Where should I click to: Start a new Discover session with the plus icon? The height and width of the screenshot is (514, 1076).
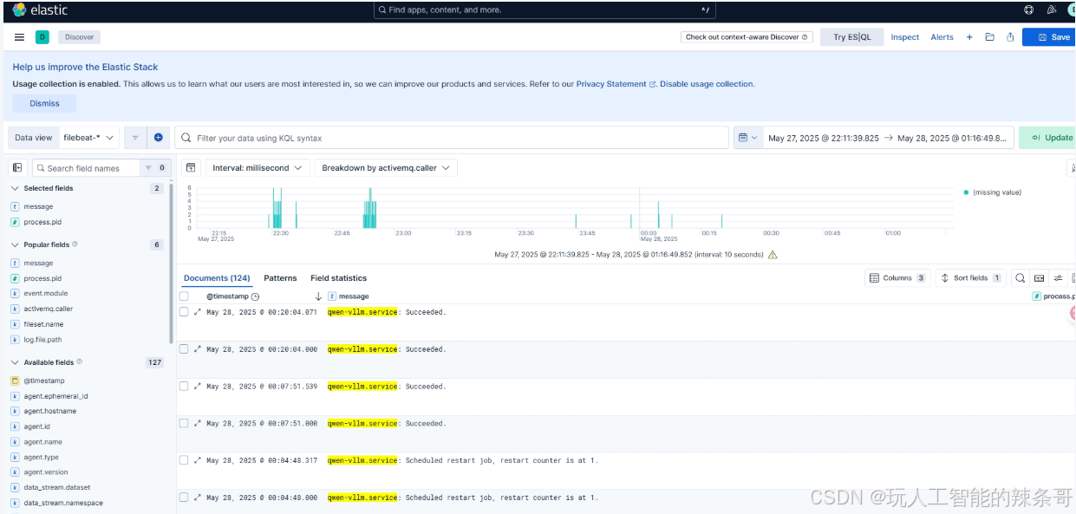point(969,37)
